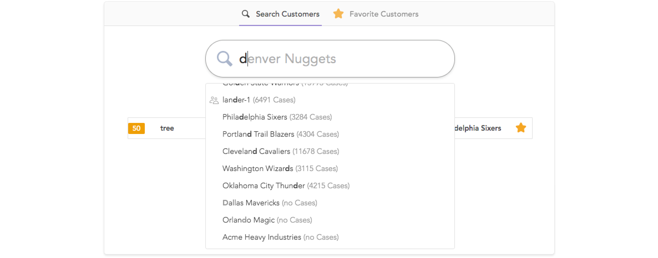Toggle favorite star on the Sixers row

tap(521, 128)
